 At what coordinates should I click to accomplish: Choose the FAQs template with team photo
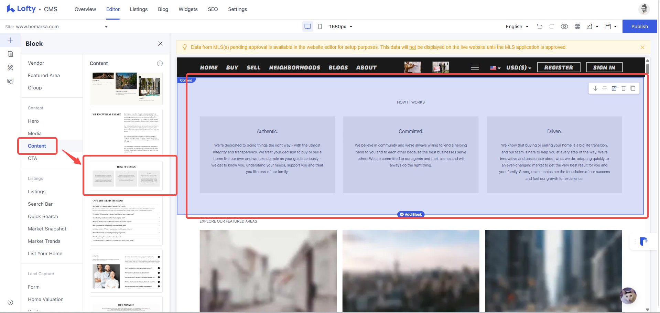(126, 271)
